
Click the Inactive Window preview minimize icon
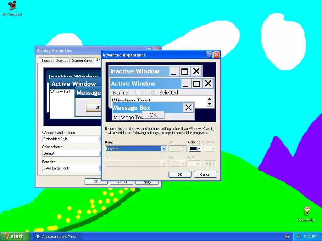tap(174, 71)
